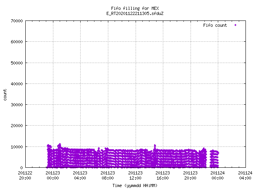Image resolution: width=253 pixels, height=189 pixels.
Task: Click the purple diamond legend marker
Action: [x=236, y=25]
